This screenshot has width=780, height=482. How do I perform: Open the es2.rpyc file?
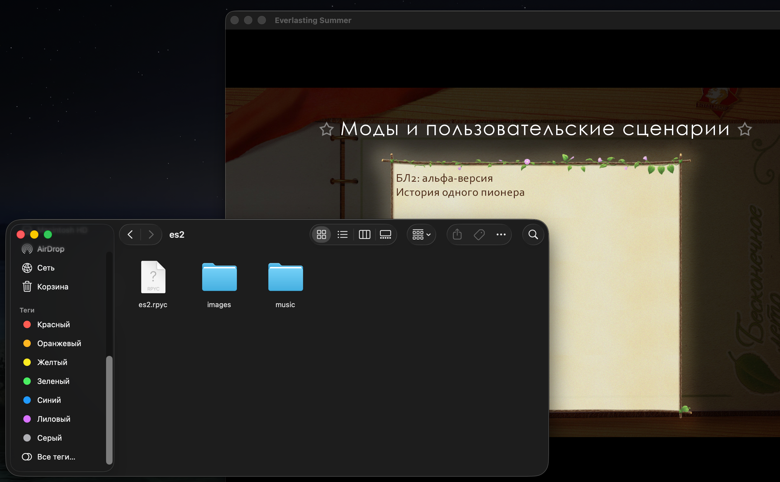153,277
